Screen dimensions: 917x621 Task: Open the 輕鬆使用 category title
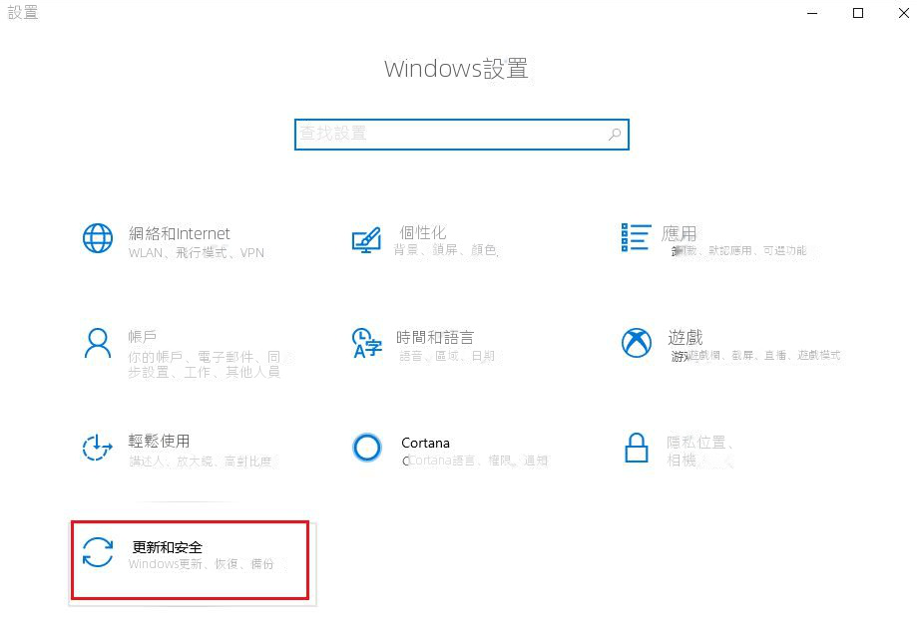pos(159,441)
